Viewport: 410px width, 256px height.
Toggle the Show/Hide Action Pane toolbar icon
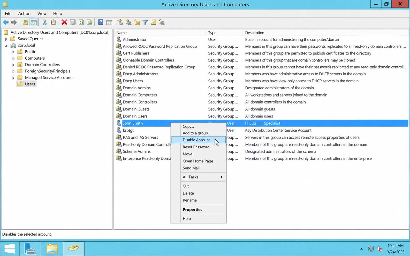[109, 22]
